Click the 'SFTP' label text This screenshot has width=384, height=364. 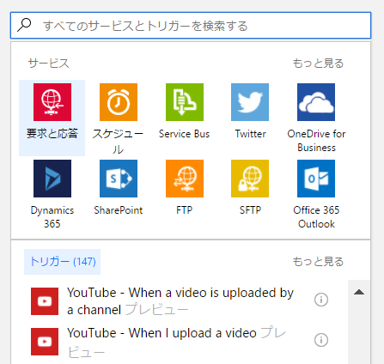(250, 210)
